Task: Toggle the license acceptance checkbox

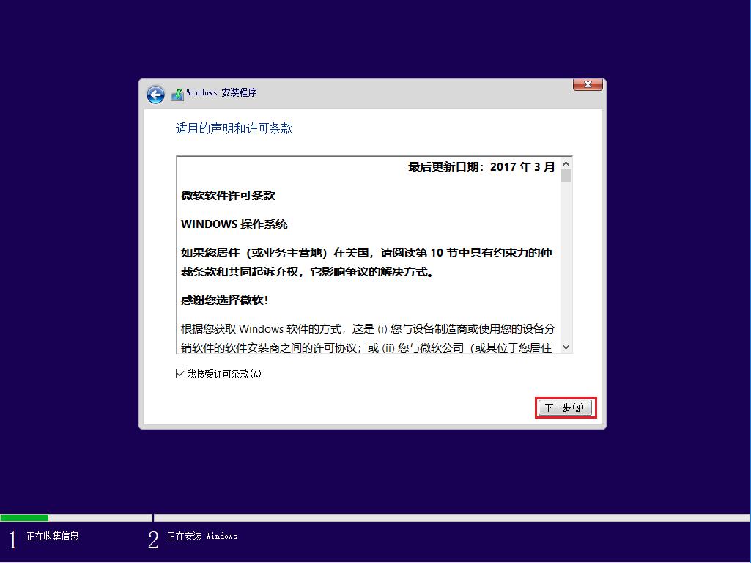Action: coord(180,374)
